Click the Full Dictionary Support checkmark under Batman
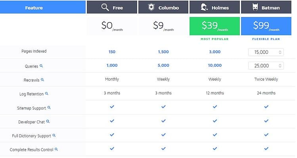This screenshot has height=158, width=297. pyautogui.click(x=266, y=135)
